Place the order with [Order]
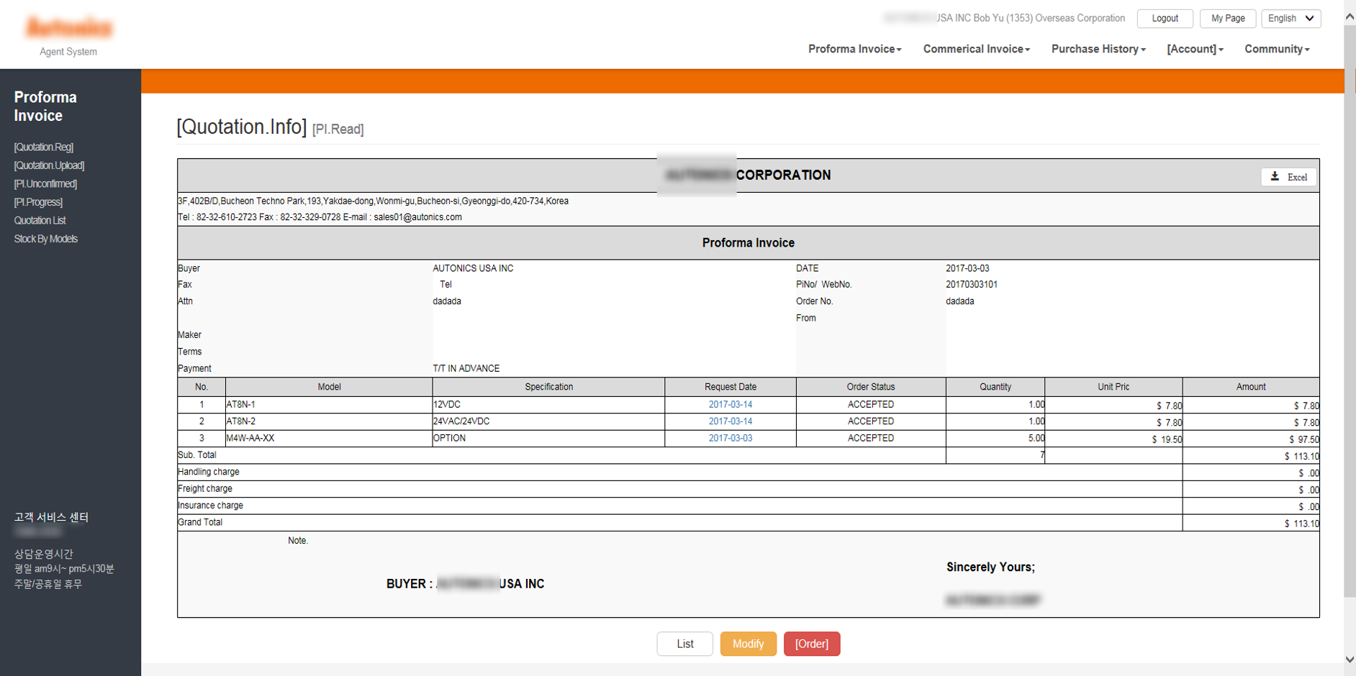The height and width of the screenshot is (676, 1356). point(812,644)
